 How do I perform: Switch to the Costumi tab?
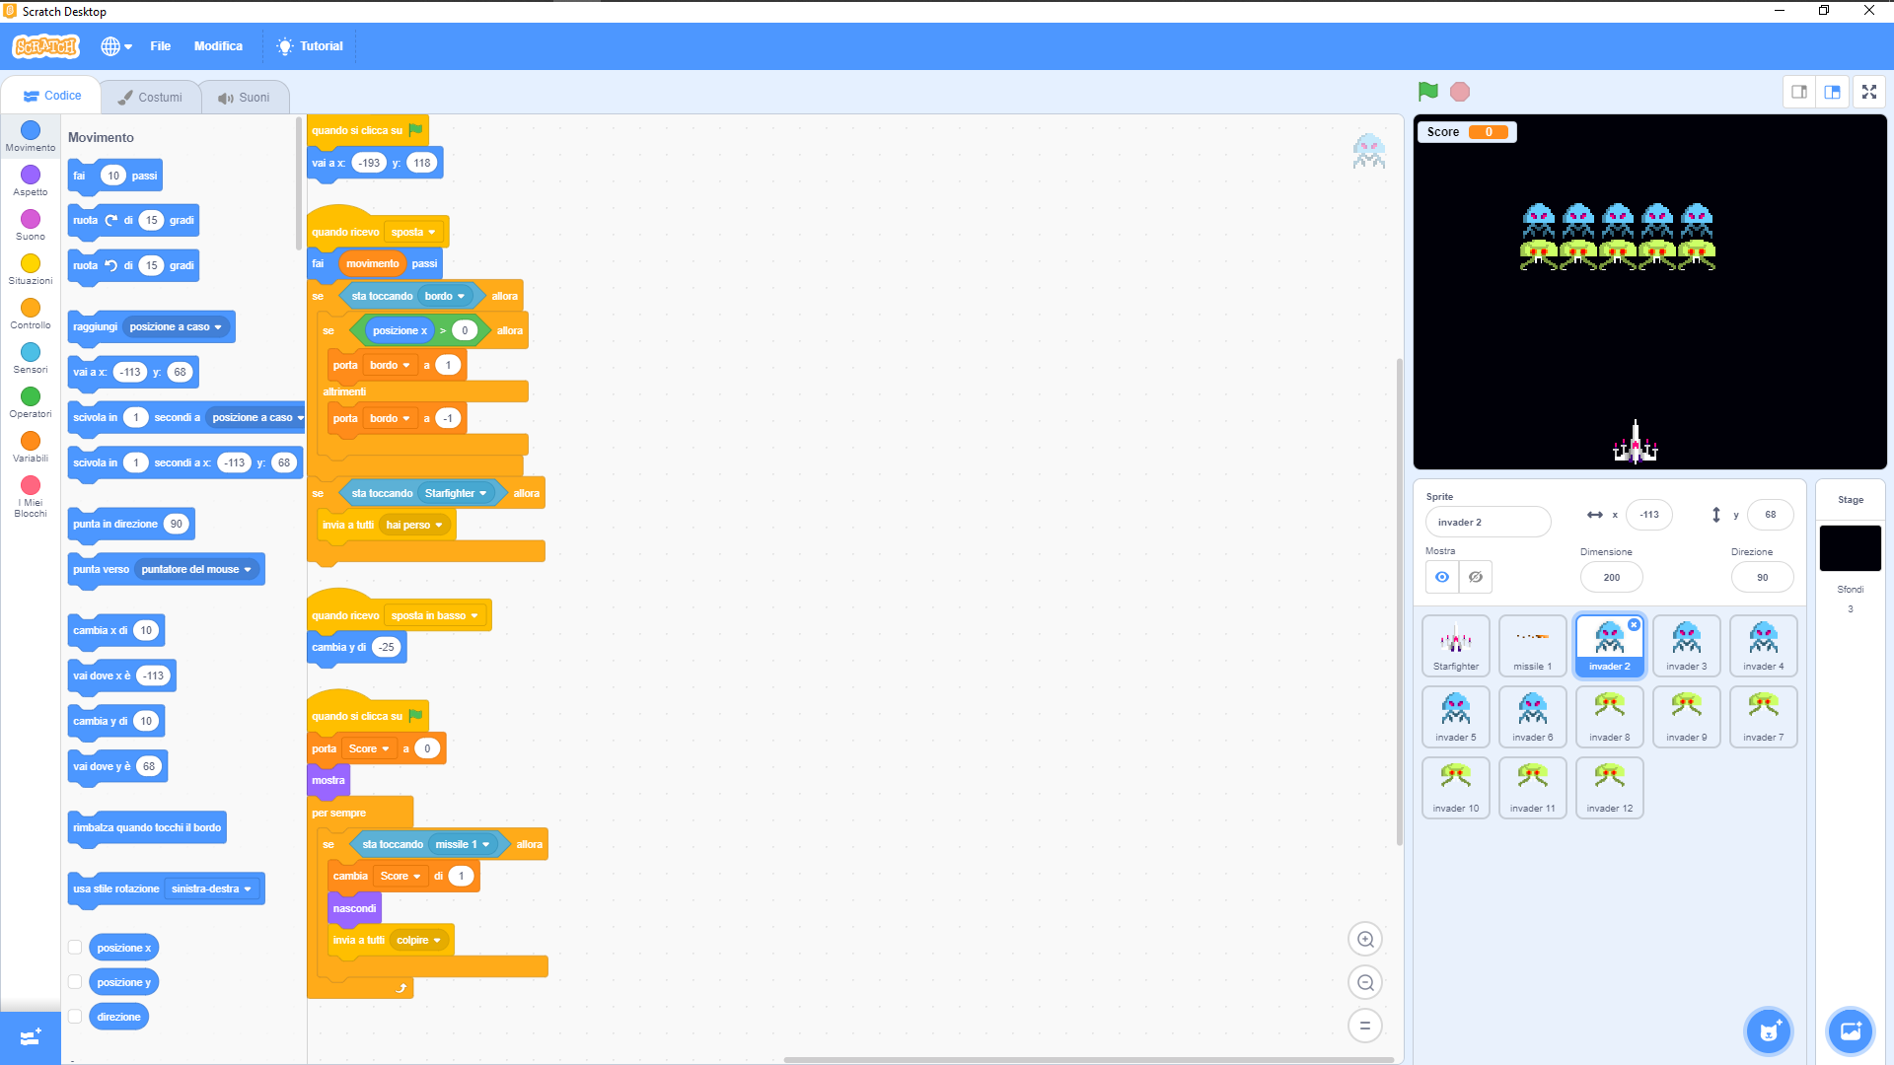pos(151,96)
